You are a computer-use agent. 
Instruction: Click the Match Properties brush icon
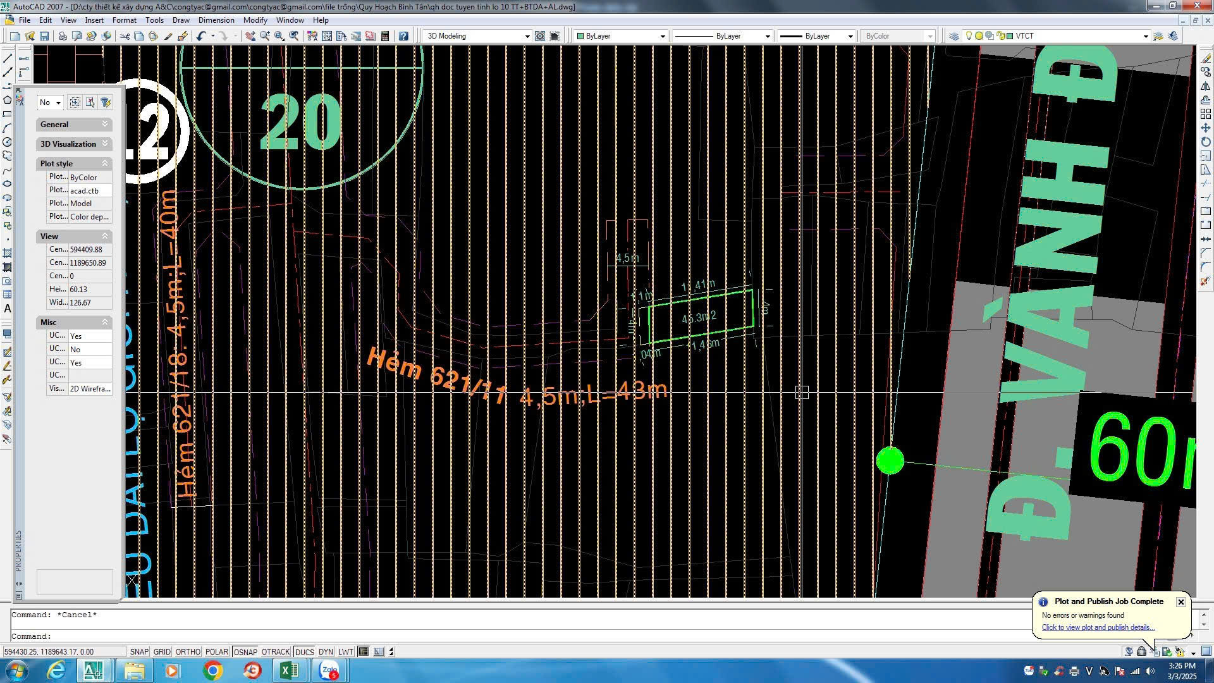168,36
